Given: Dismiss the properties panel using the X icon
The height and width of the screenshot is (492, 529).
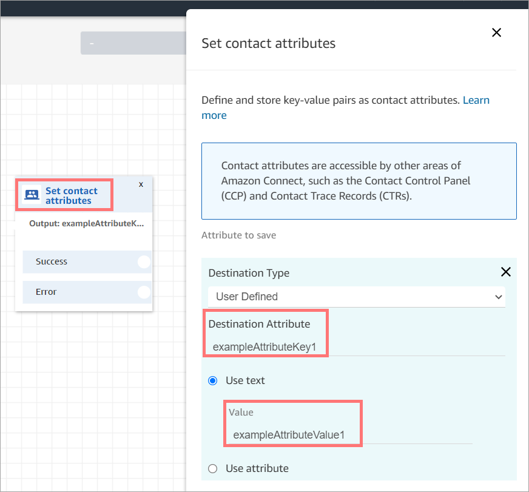Looking at the screenshot, I should 496,32.
